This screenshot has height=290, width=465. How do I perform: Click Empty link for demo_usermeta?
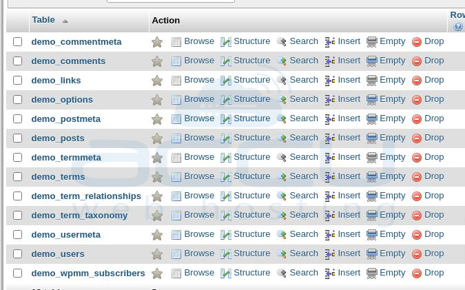(x=392, y=234)
